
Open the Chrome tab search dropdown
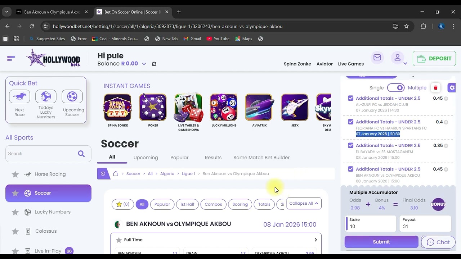[6, 12]
